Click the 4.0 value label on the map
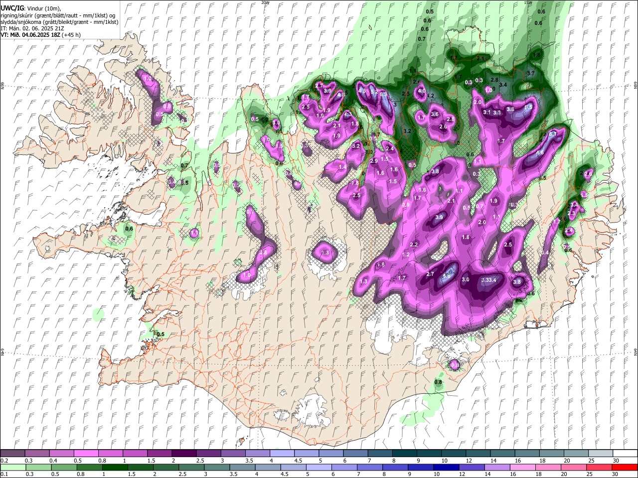This screenshot has height=478, width=638. [x=422, y=91]
